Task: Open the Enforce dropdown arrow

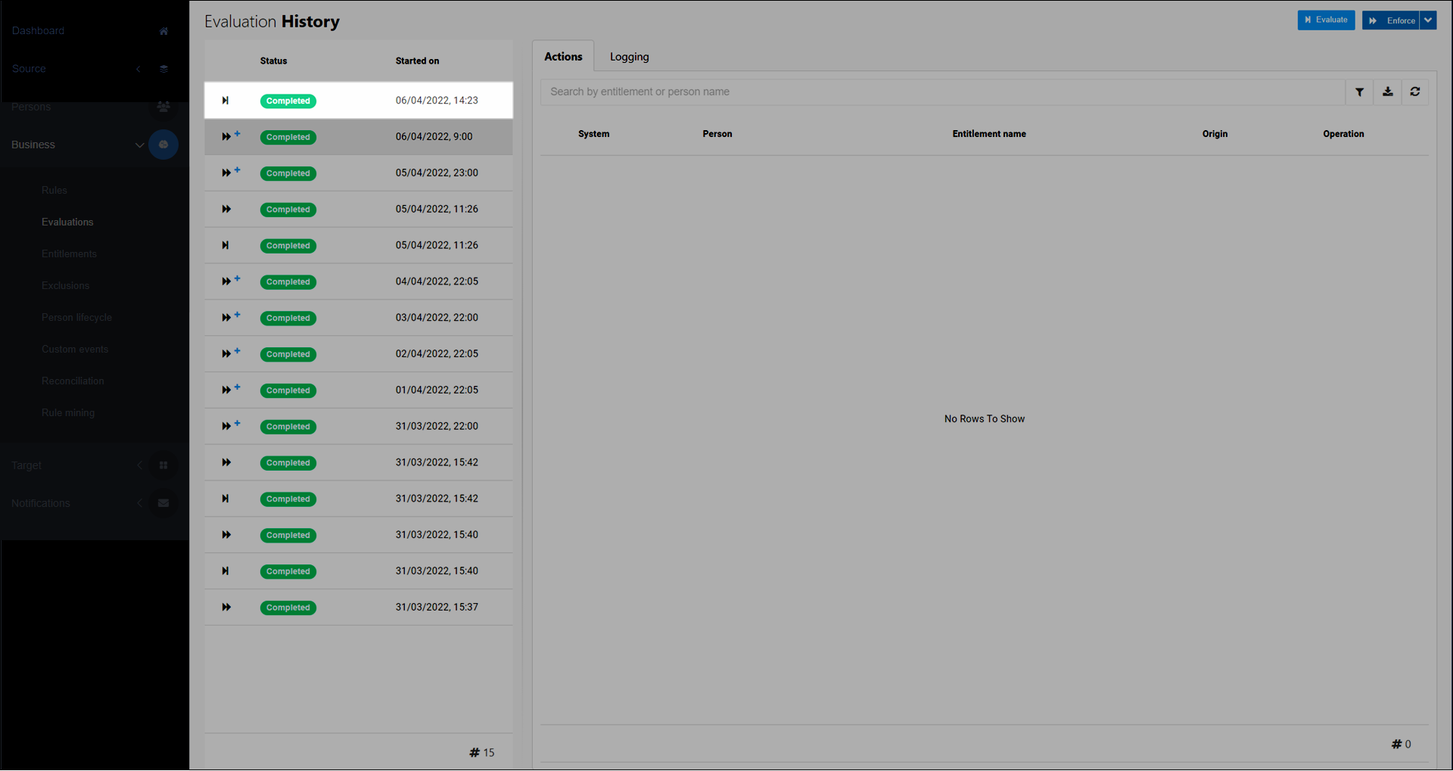Action: (x=1428, y=20)
